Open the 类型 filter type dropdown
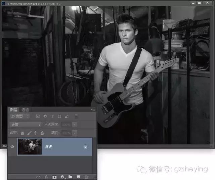The image size is (215, 180). pos(20,117)
